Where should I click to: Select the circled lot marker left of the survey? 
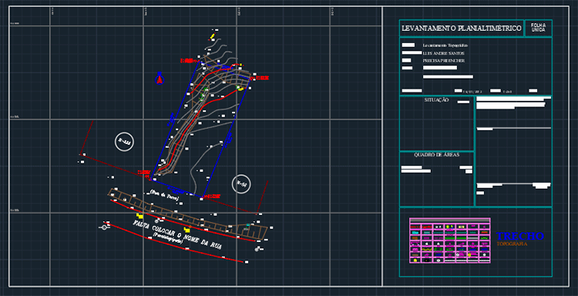click(125, 142)
